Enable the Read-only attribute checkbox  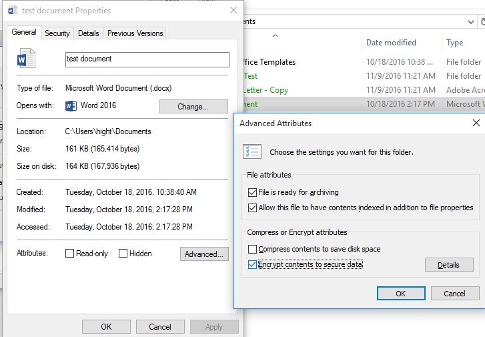pyautogui.click(x=70, y=254)
